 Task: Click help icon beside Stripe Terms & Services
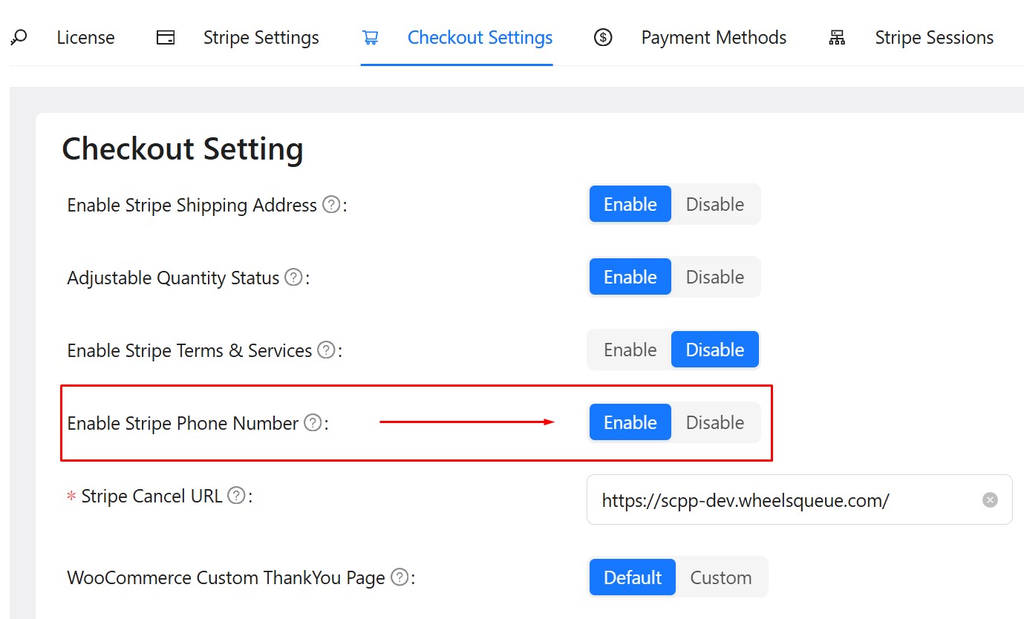click(326, 350)
